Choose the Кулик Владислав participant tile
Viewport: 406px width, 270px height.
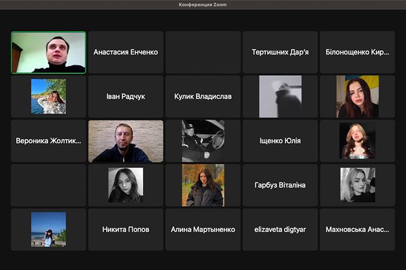click(203, 96)
